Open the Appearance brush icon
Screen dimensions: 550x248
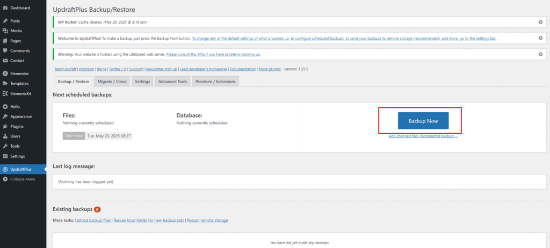point(5,116)
